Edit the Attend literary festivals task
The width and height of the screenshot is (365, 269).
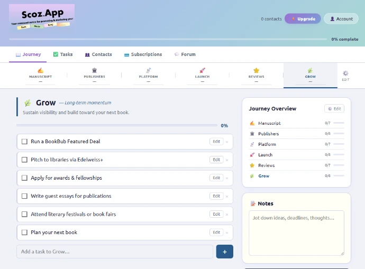point(216,214)
